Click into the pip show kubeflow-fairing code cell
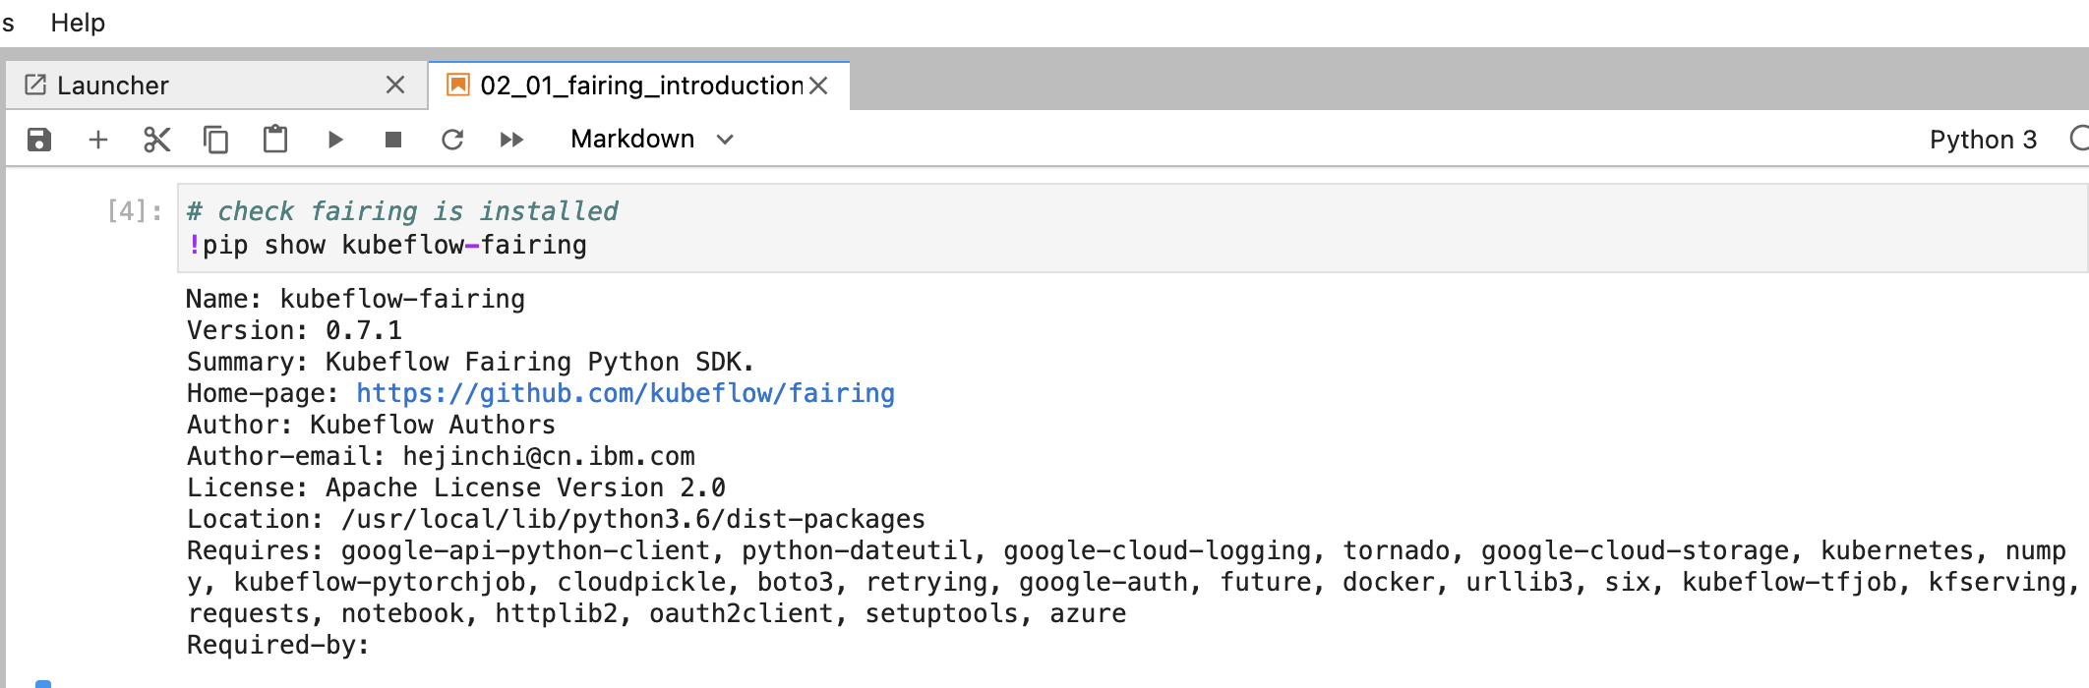 pos(1132,228)
